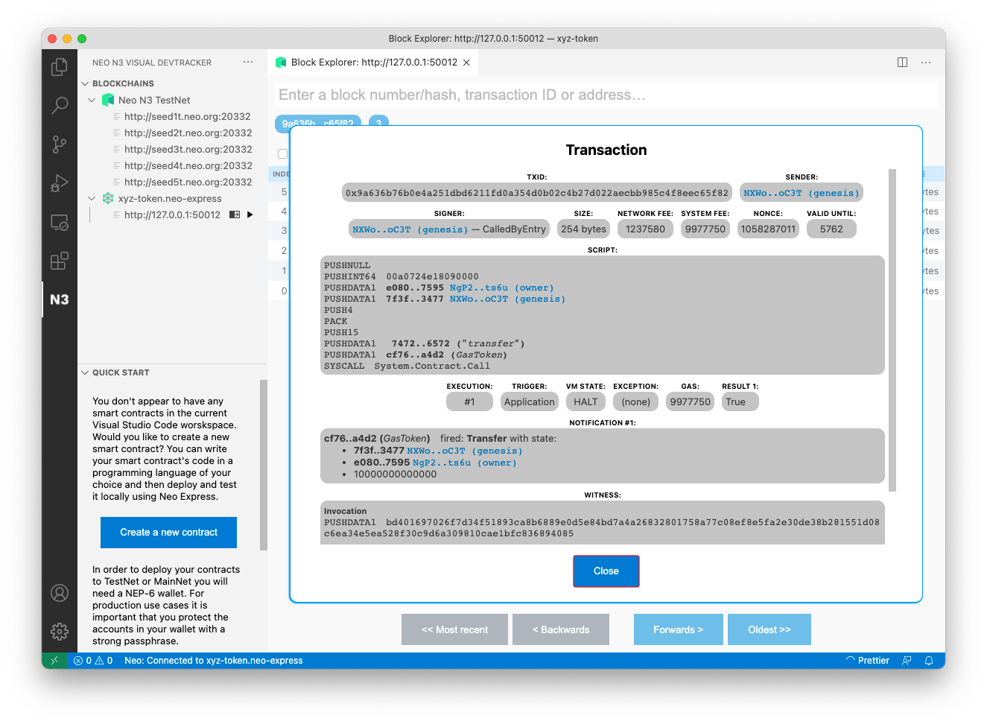Click Neo N3 TestNet blockchain icon

tap(108, 100)
